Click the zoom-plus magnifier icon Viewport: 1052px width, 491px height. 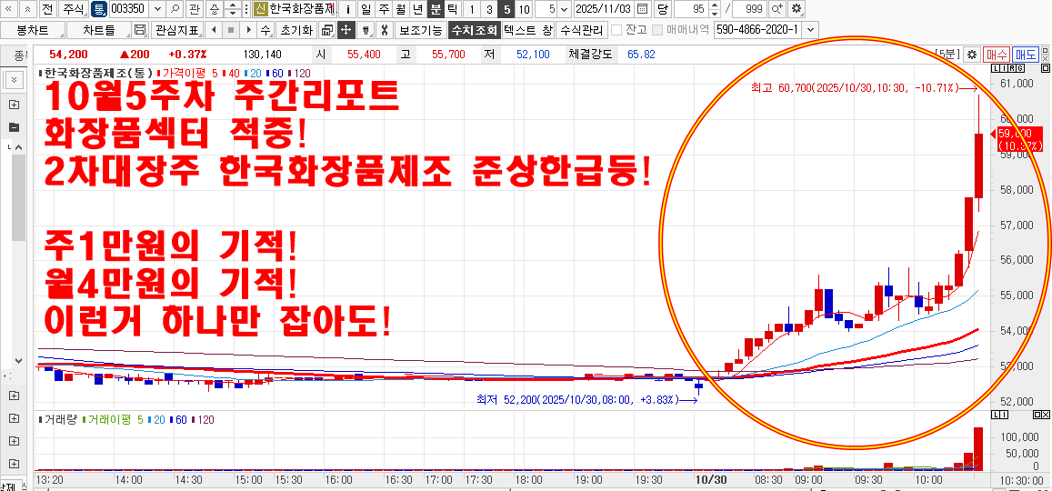coord(776,9)
